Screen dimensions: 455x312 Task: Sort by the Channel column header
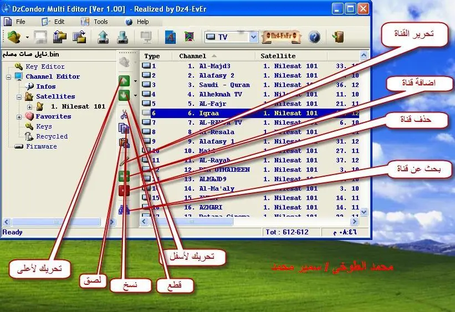coord(213,56)
